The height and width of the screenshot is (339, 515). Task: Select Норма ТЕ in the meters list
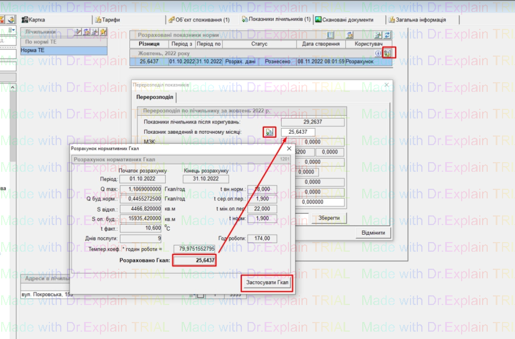tap(62, 50)
